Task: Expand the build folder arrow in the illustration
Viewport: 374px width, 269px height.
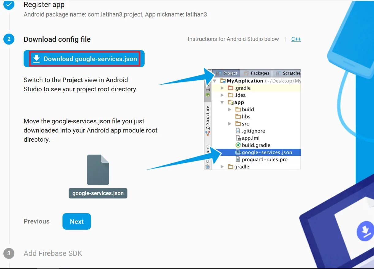Action: 230,109
